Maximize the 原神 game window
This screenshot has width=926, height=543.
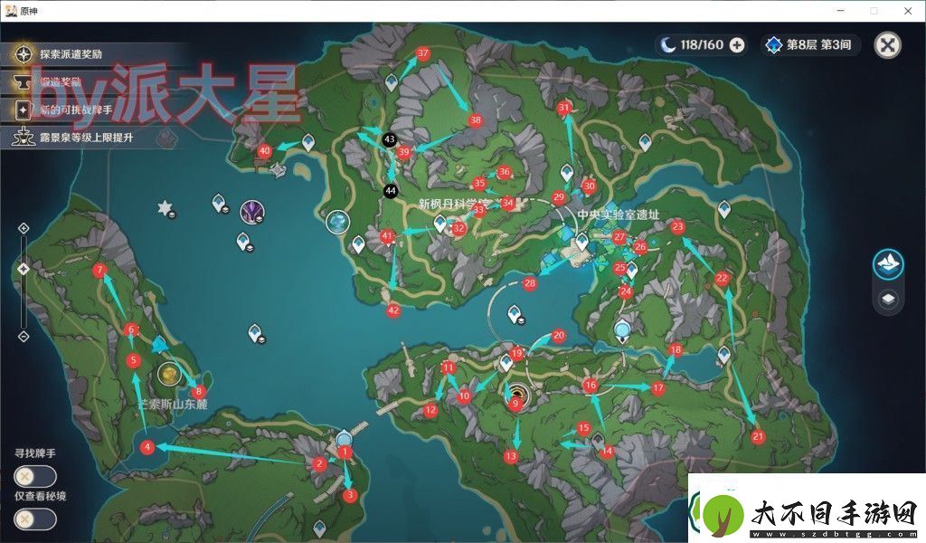(874, 11)
